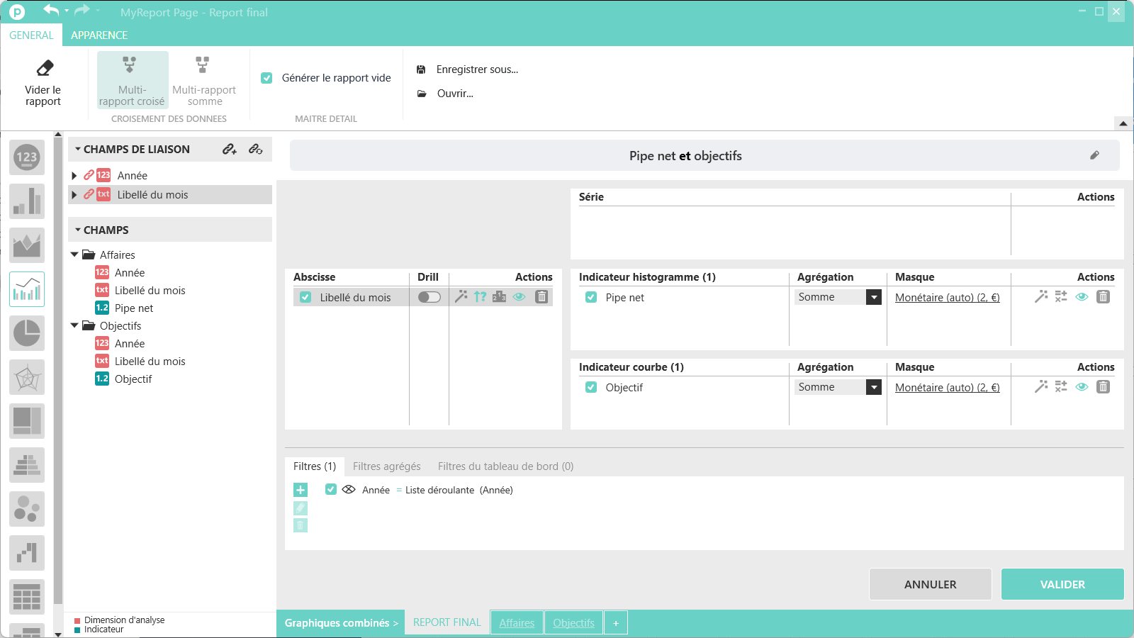Click the Vider le rapport eraser icon
Screen dimensions: 1134x638
44,68
